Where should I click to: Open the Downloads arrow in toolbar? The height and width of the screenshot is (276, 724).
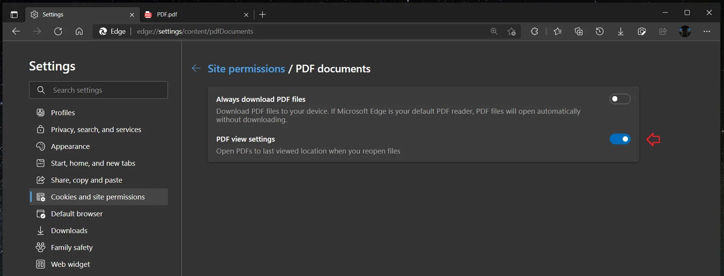click(621, 31)
